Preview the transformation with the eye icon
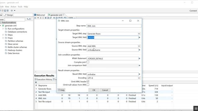This screenshot has height=111, width=198. (46, 18)
